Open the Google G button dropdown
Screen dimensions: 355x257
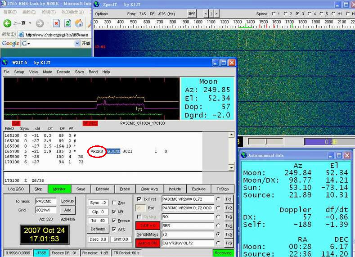pyautogui.click(x=26, y=43)
